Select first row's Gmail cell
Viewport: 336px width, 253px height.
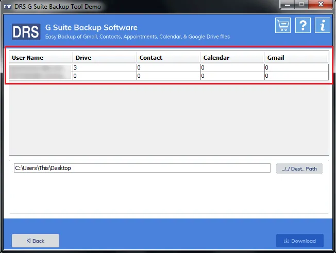pos(296,68)
